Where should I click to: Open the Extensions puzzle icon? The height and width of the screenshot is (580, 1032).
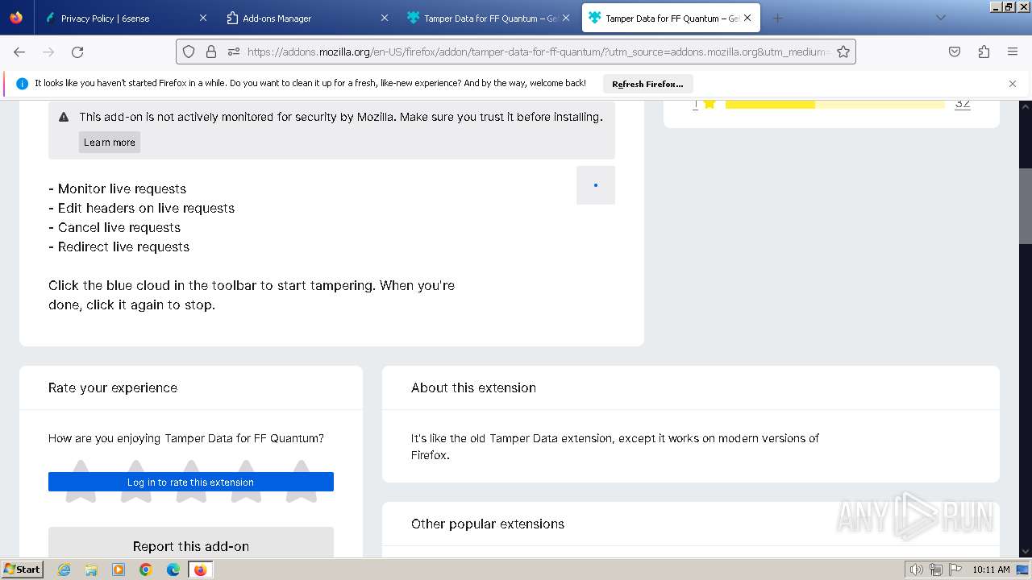coord(984,52)
